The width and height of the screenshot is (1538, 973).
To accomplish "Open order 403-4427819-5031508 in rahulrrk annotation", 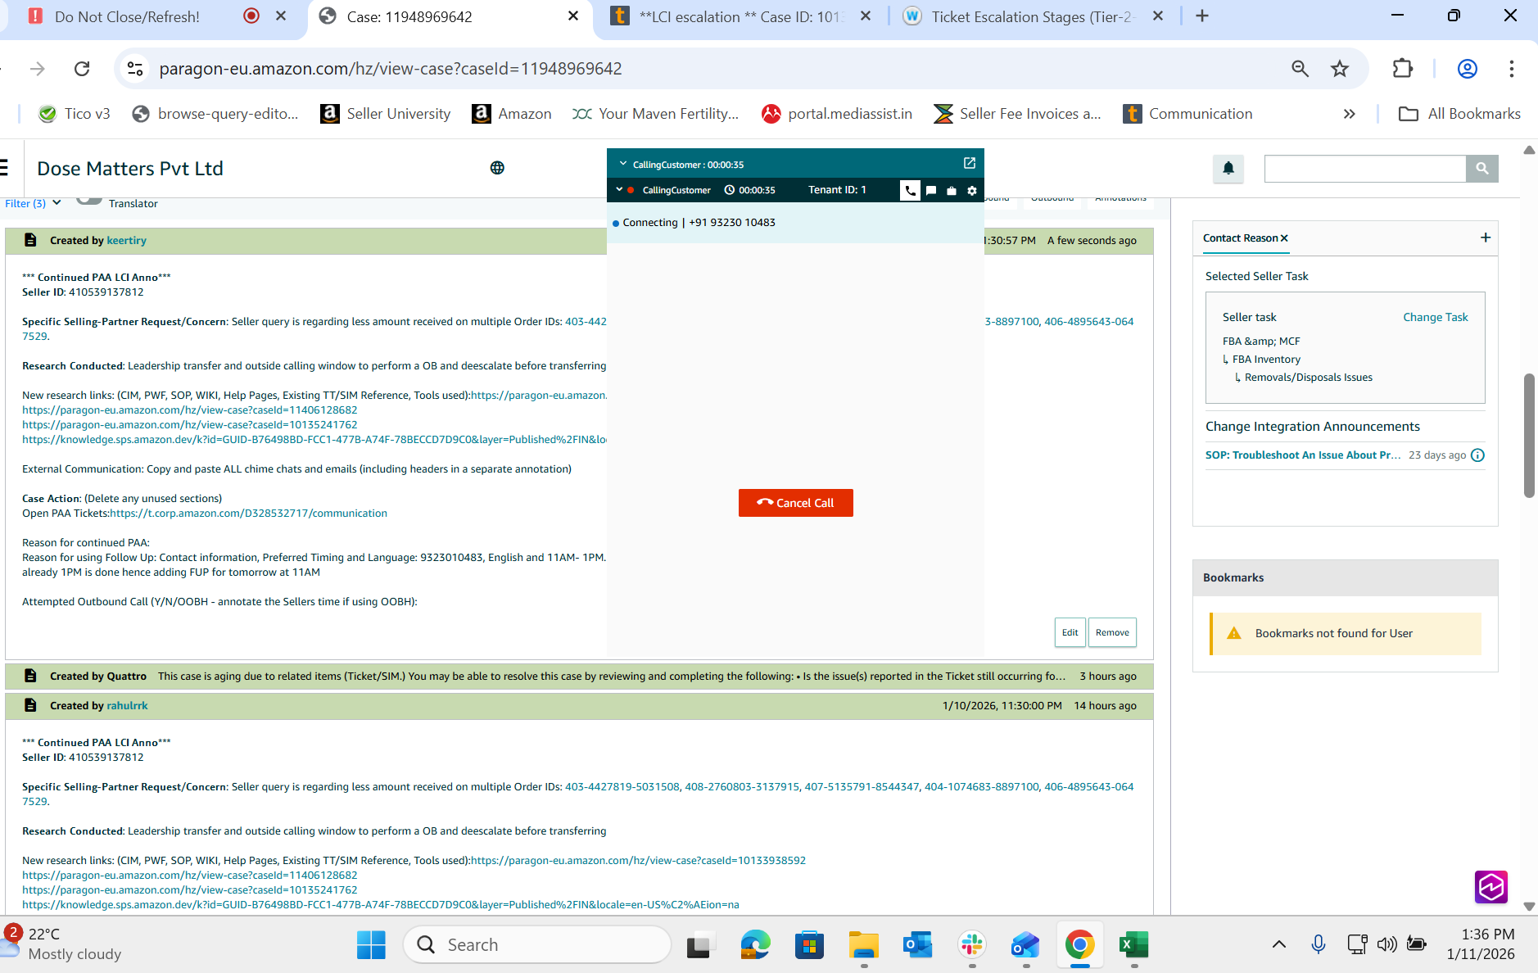I will pos(622,787).
